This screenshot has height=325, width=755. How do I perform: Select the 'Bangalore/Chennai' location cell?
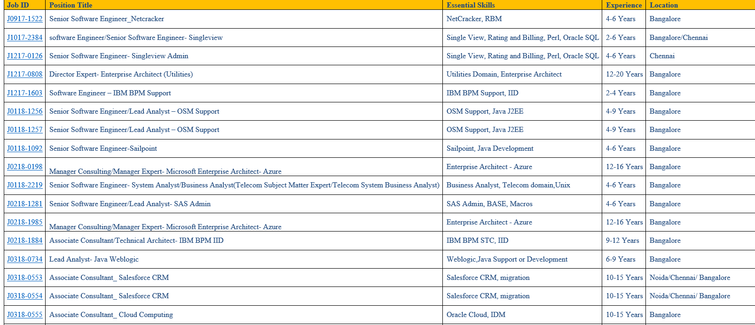pos(700,38)
